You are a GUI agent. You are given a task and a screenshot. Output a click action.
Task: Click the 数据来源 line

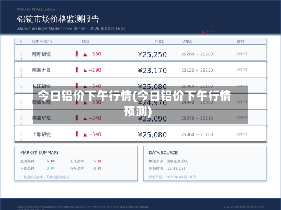click(168, 161)
